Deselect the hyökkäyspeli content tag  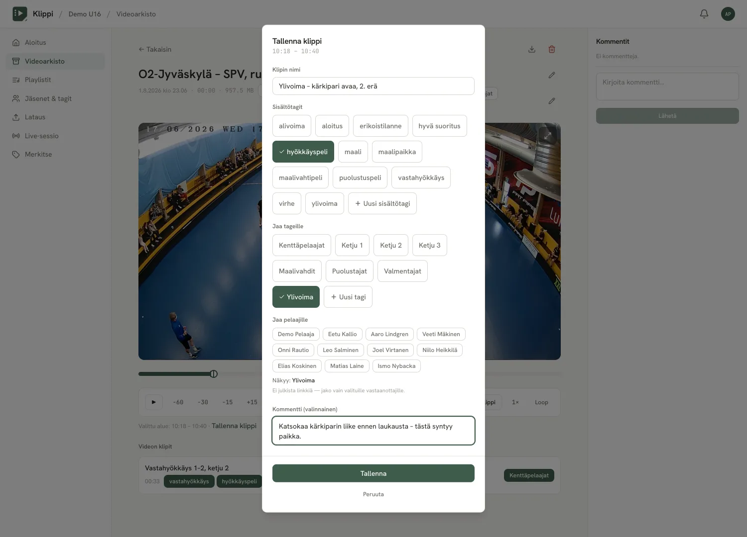(x=303, y=152)
